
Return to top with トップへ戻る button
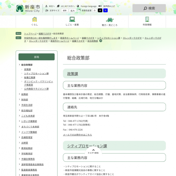(x=93, y=151)
